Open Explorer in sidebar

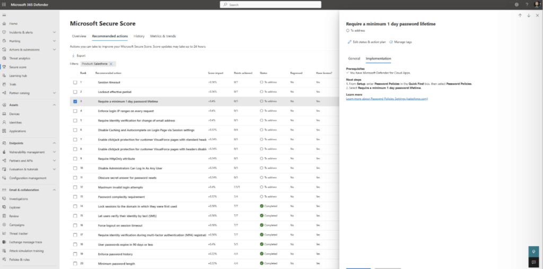click(x=15, y=207)
